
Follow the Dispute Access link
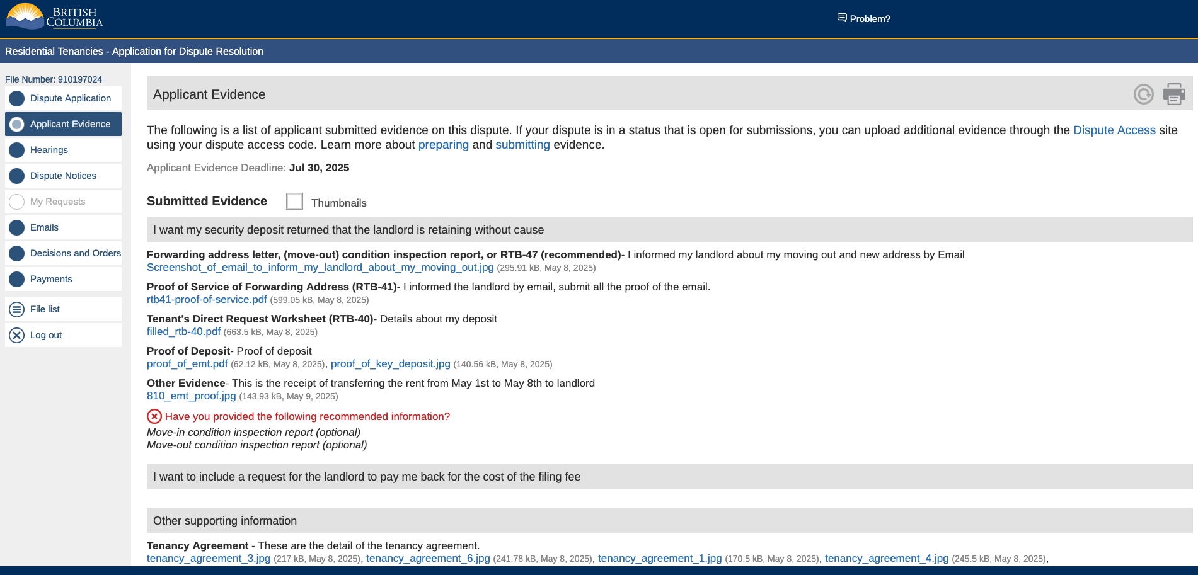click(x=1114, y=130)
